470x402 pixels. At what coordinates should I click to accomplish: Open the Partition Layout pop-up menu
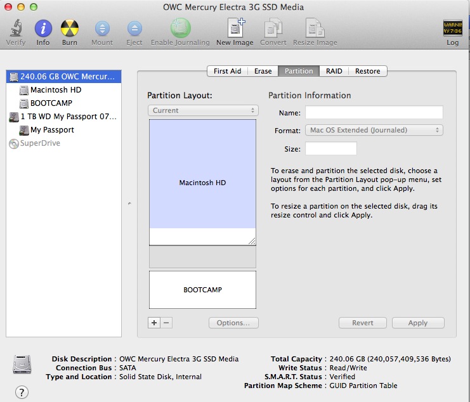point(202,110)
